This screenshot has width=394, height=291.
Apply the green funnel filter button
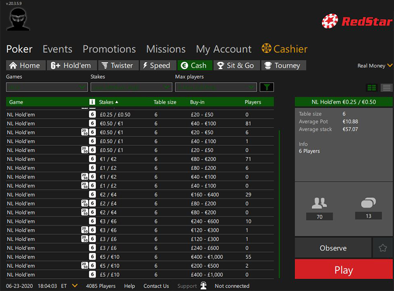click(x=266, y=87)
